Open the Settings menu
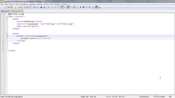The width and height of the screenshot is (175, 98). (x=40, y=4)
